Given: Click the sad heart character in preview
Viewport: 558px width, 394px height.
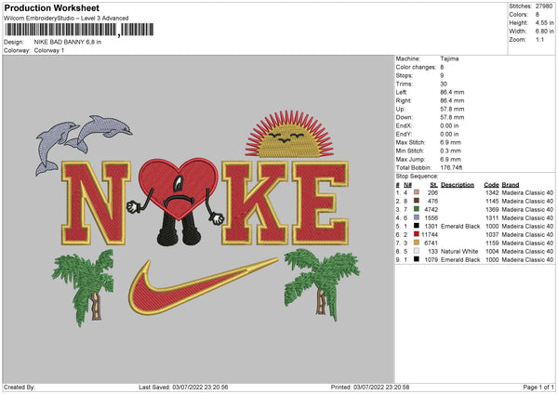Looking at the screenshot, I should click(177, 201).
